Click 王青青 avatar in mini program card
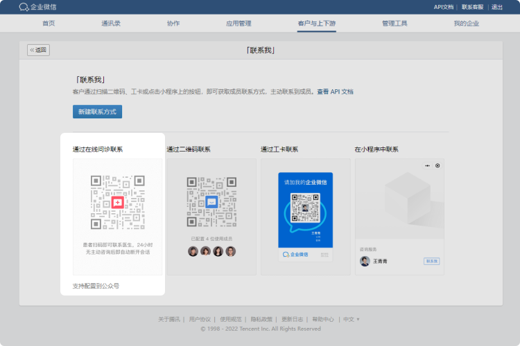 (x=365, y=262)
